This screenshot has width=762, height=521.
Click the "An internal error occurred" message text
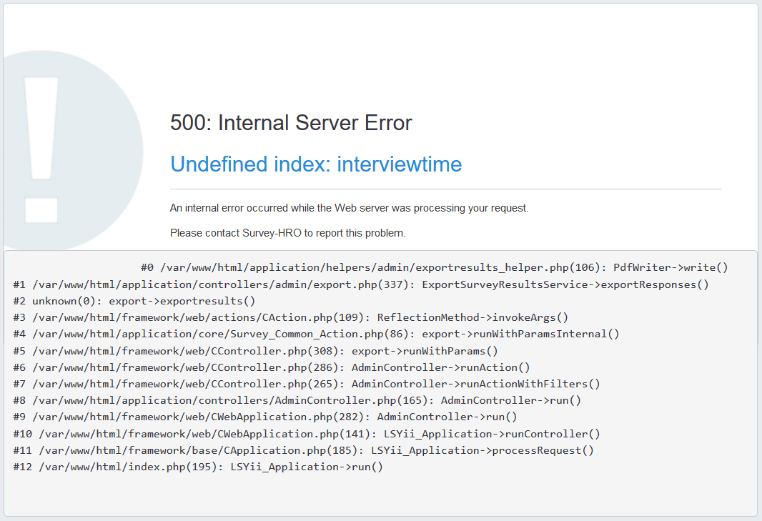[349, 208]
